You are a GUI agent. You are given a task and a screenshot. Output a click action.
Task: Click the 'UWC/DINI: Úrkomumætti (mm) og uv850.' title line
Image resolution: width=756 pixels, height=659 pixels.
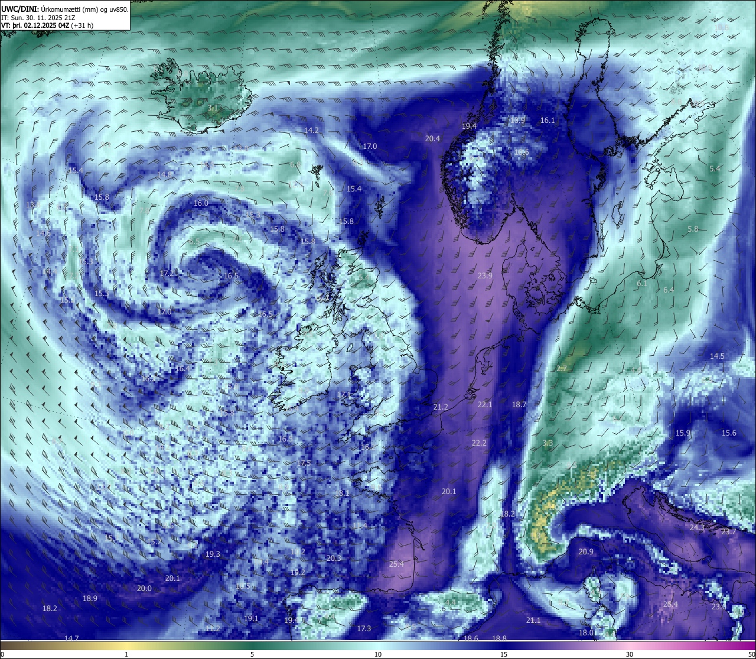65,9
